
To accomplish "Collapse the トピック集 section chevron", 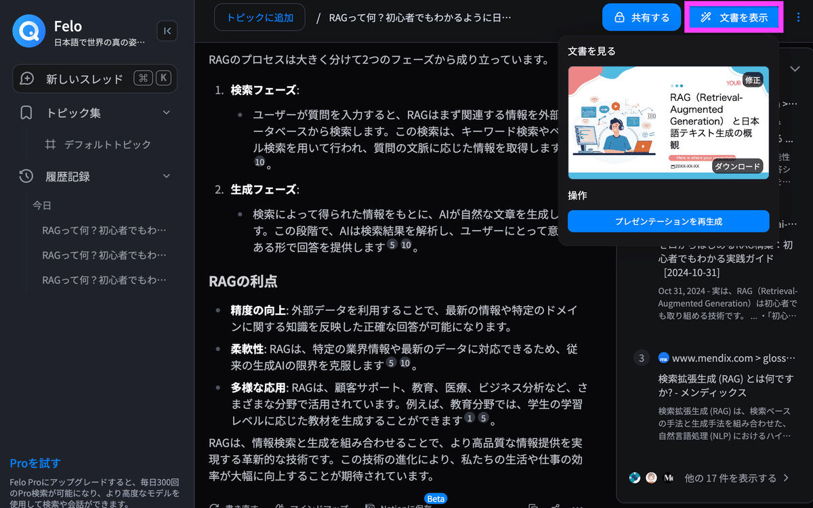I will [167, 112].
